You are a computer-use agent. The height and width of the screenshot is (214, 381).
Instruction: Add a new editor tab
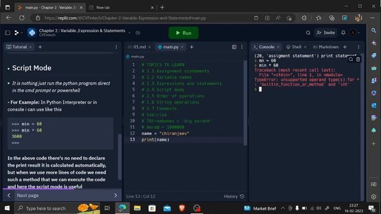(192, 47)
